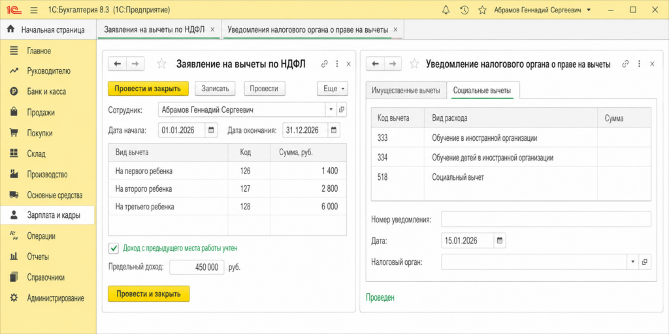Image resolution: width=669 pixels, height=334 pixels.
Task: Select row На третьего ребенка
Action: tap(227, 207)
